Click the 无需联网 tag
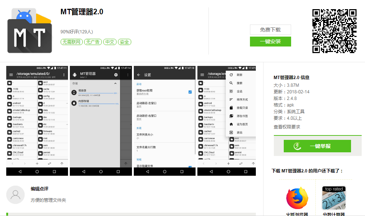This screenshot has height=216, width=365. coord(71,42)
